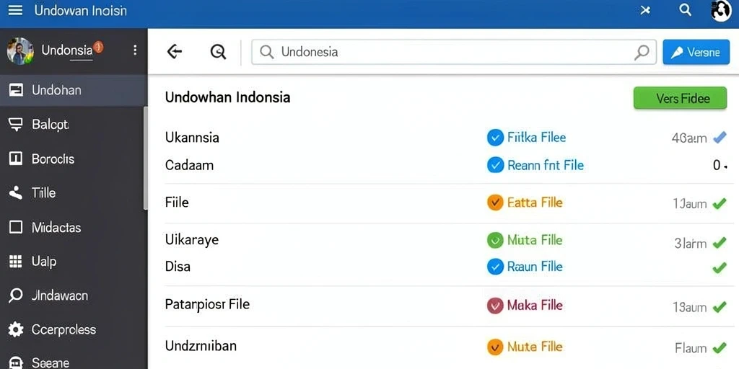The width and height of the screenshot is (739, 369).
Task: Click the green checkmark next to 1Jaum
Action: coord(720,204)
